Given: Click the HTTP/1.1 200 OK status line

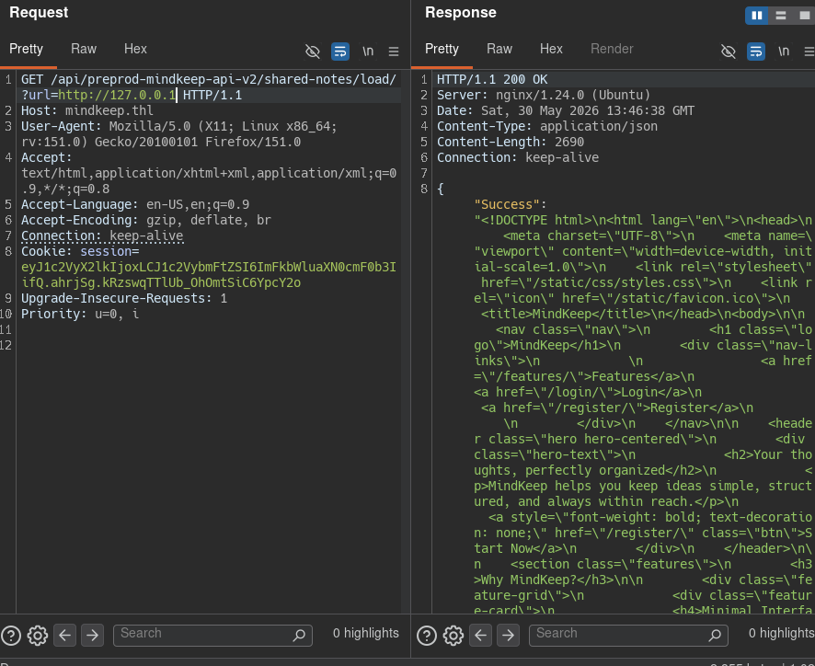Looking at the screenshot, I should [x=492, y=79].
